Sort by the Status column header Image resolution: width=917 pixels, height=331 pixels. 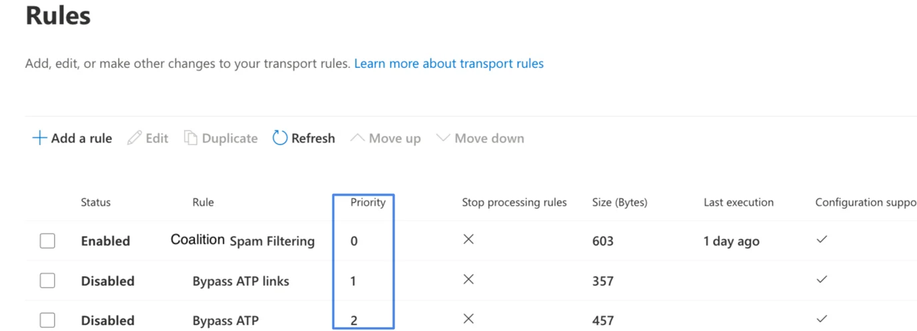click(x=96, y=202)
